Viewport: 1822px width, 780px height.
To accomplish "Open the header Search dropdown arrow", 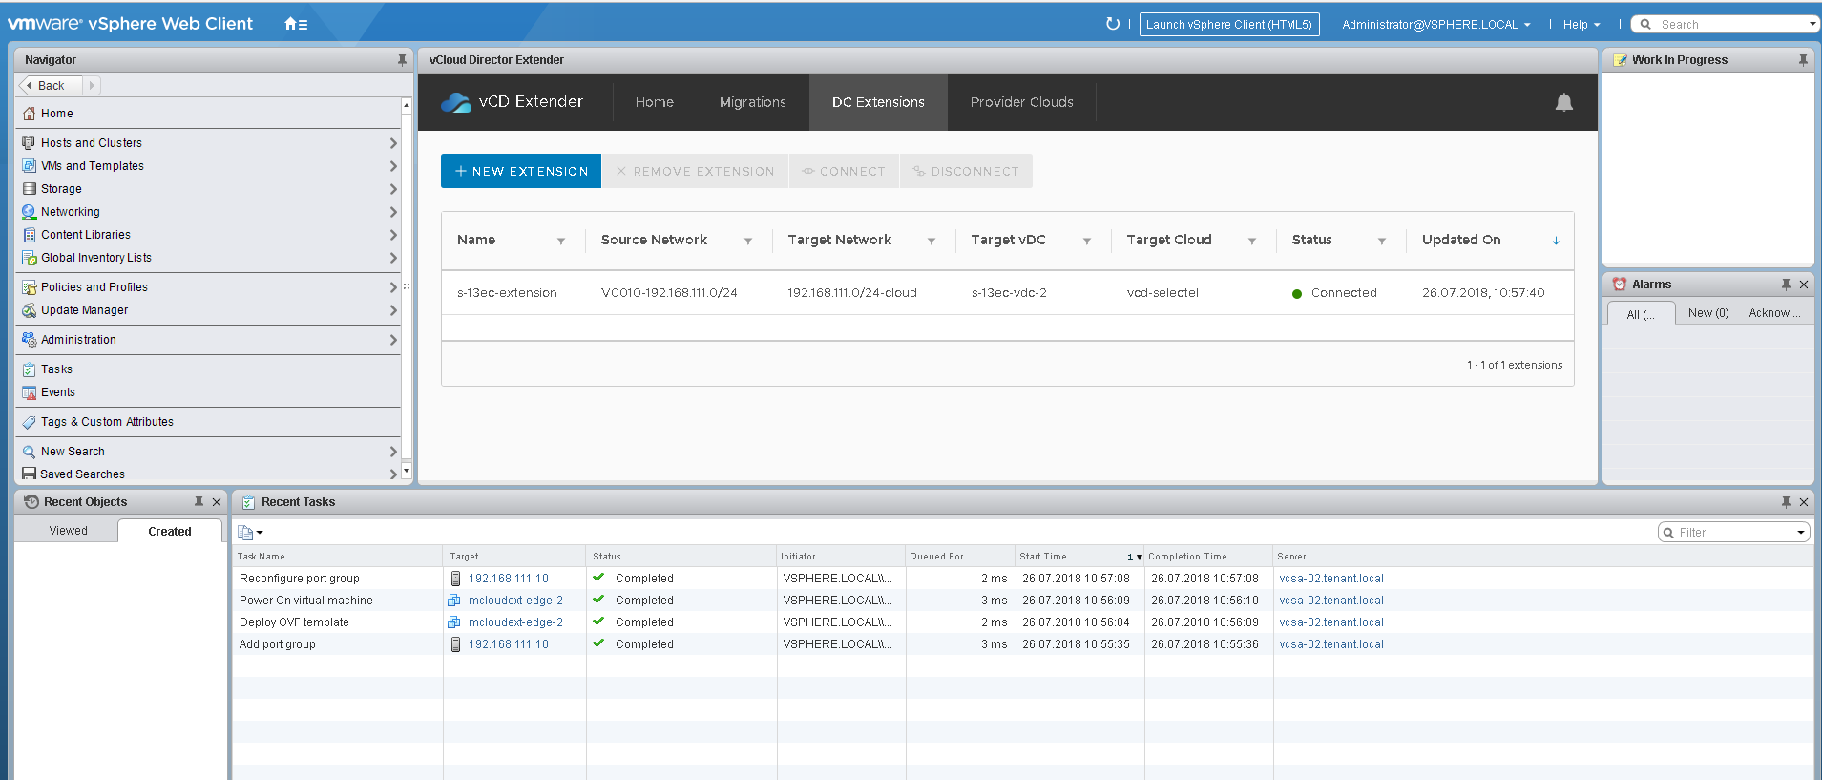I will point(1812,25).
